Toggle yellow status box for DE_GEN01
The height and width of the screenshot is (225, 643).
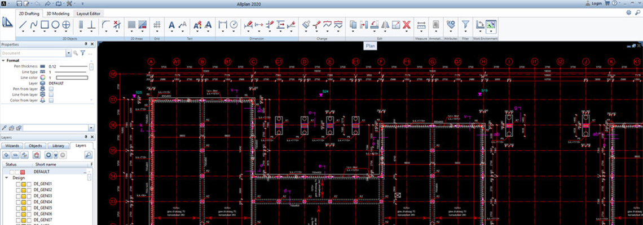point(23,184)
